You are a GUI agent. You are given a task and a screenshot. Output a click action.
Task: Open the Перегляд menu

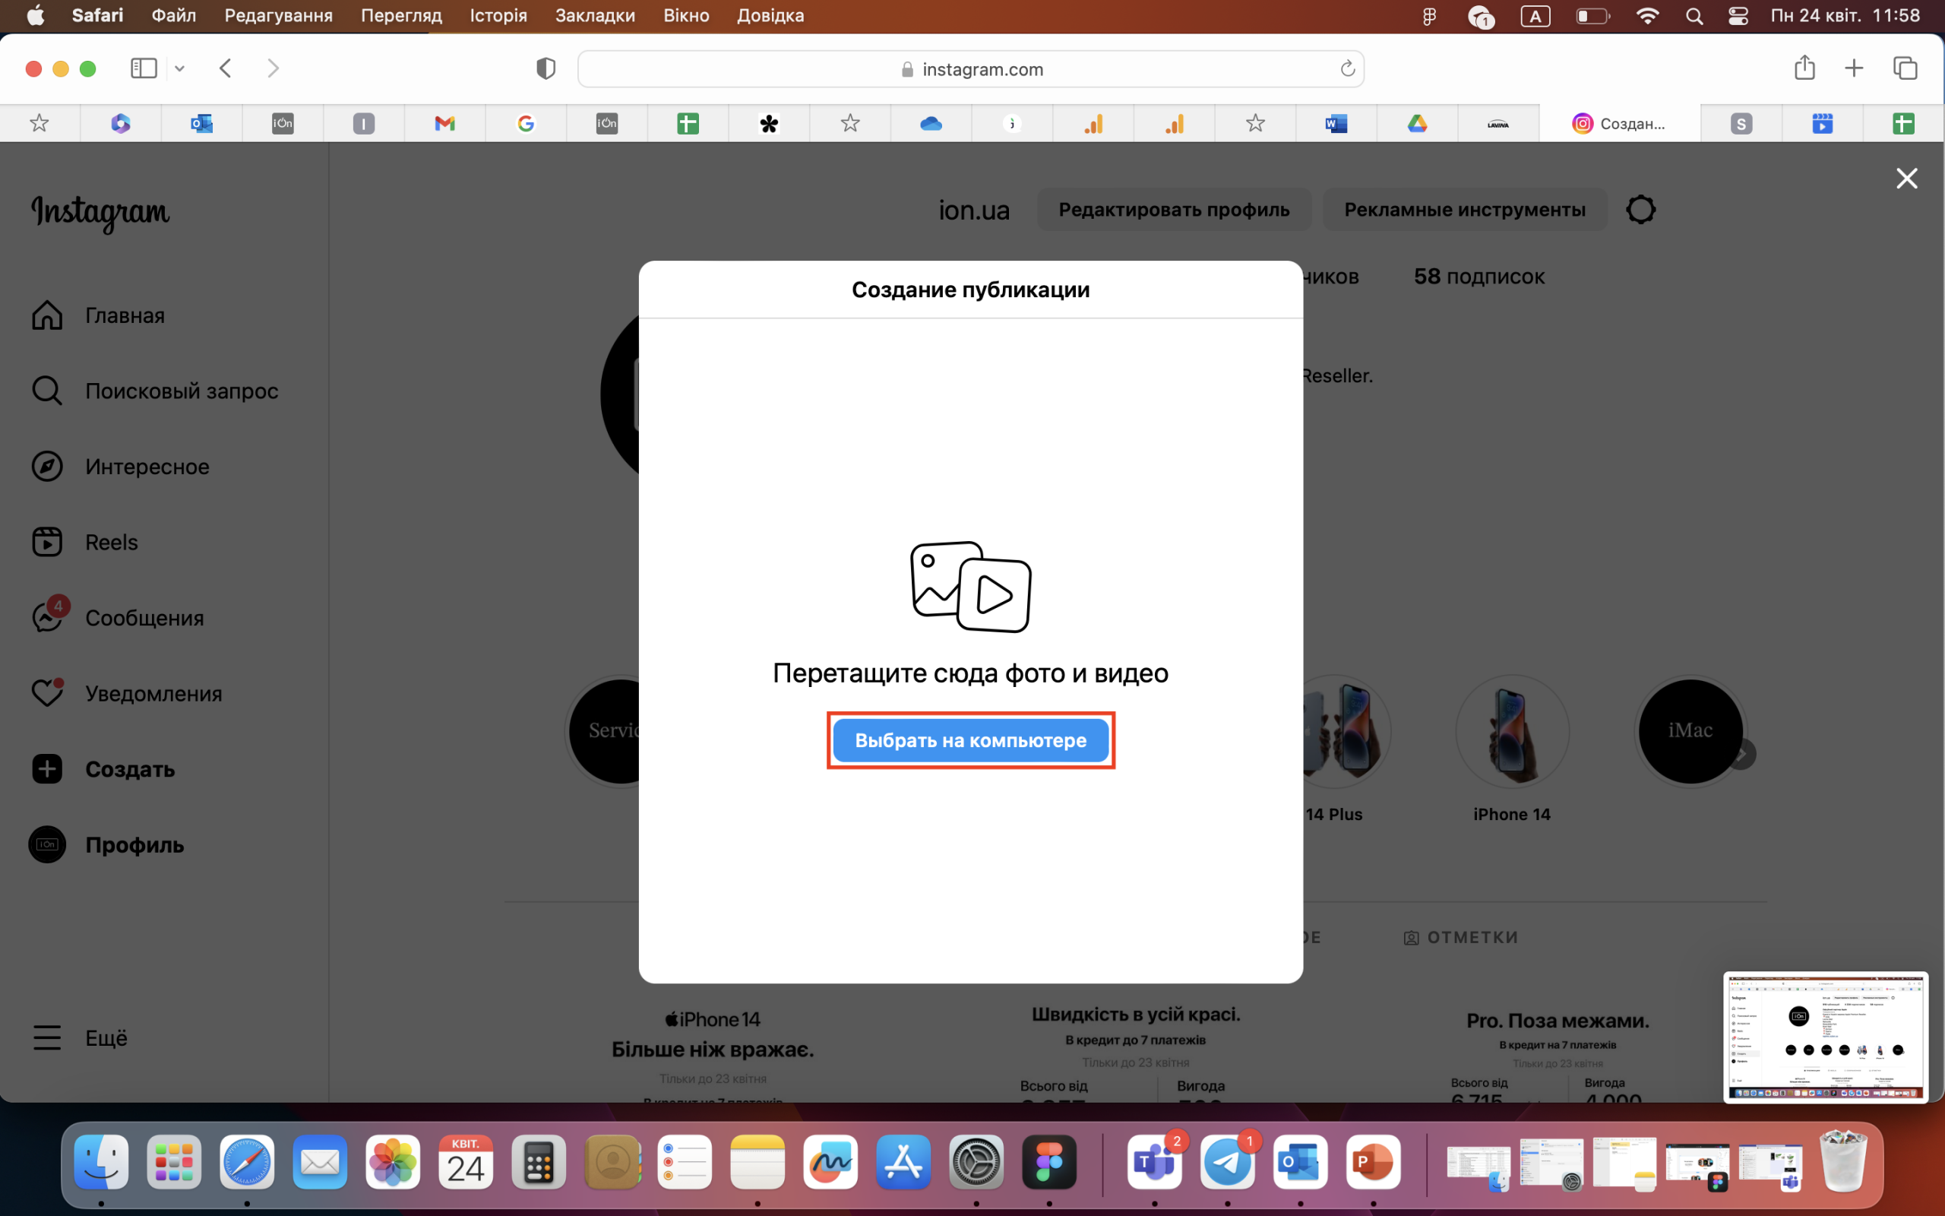(x=401, y=15)
